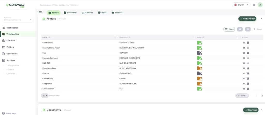The height and width of the screenshot is (115, 265).
Task: View the Cybersécurity folder eye icon
Action: click(244, 78)
